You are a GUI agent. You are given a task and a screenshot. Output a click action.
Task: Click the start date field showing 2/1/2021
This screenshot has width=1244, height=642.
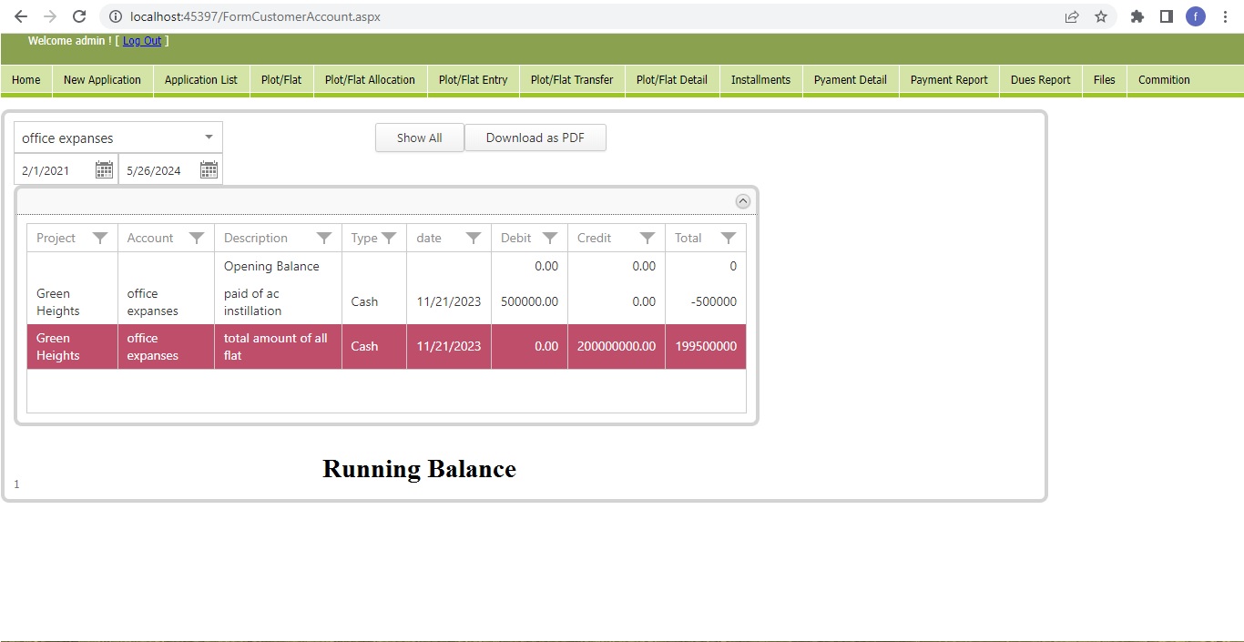pos(55,170)
